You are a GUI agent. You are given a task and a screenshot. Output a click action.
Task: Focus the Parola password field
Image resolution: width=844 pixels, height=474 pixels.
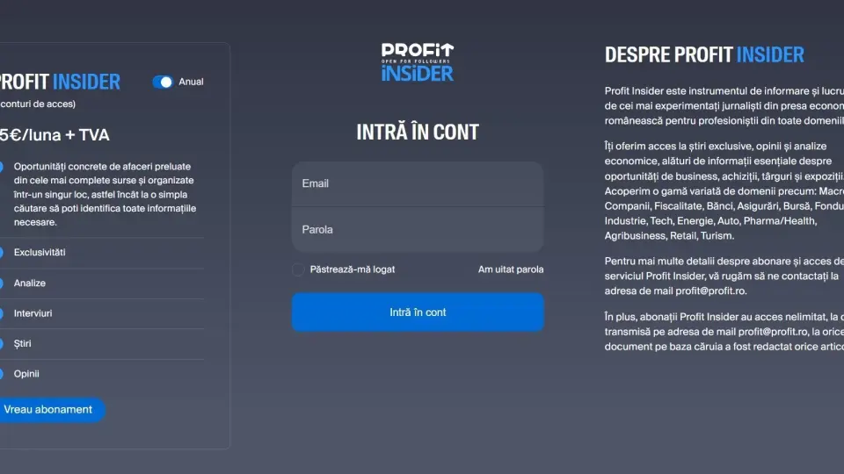coord(418,229)
